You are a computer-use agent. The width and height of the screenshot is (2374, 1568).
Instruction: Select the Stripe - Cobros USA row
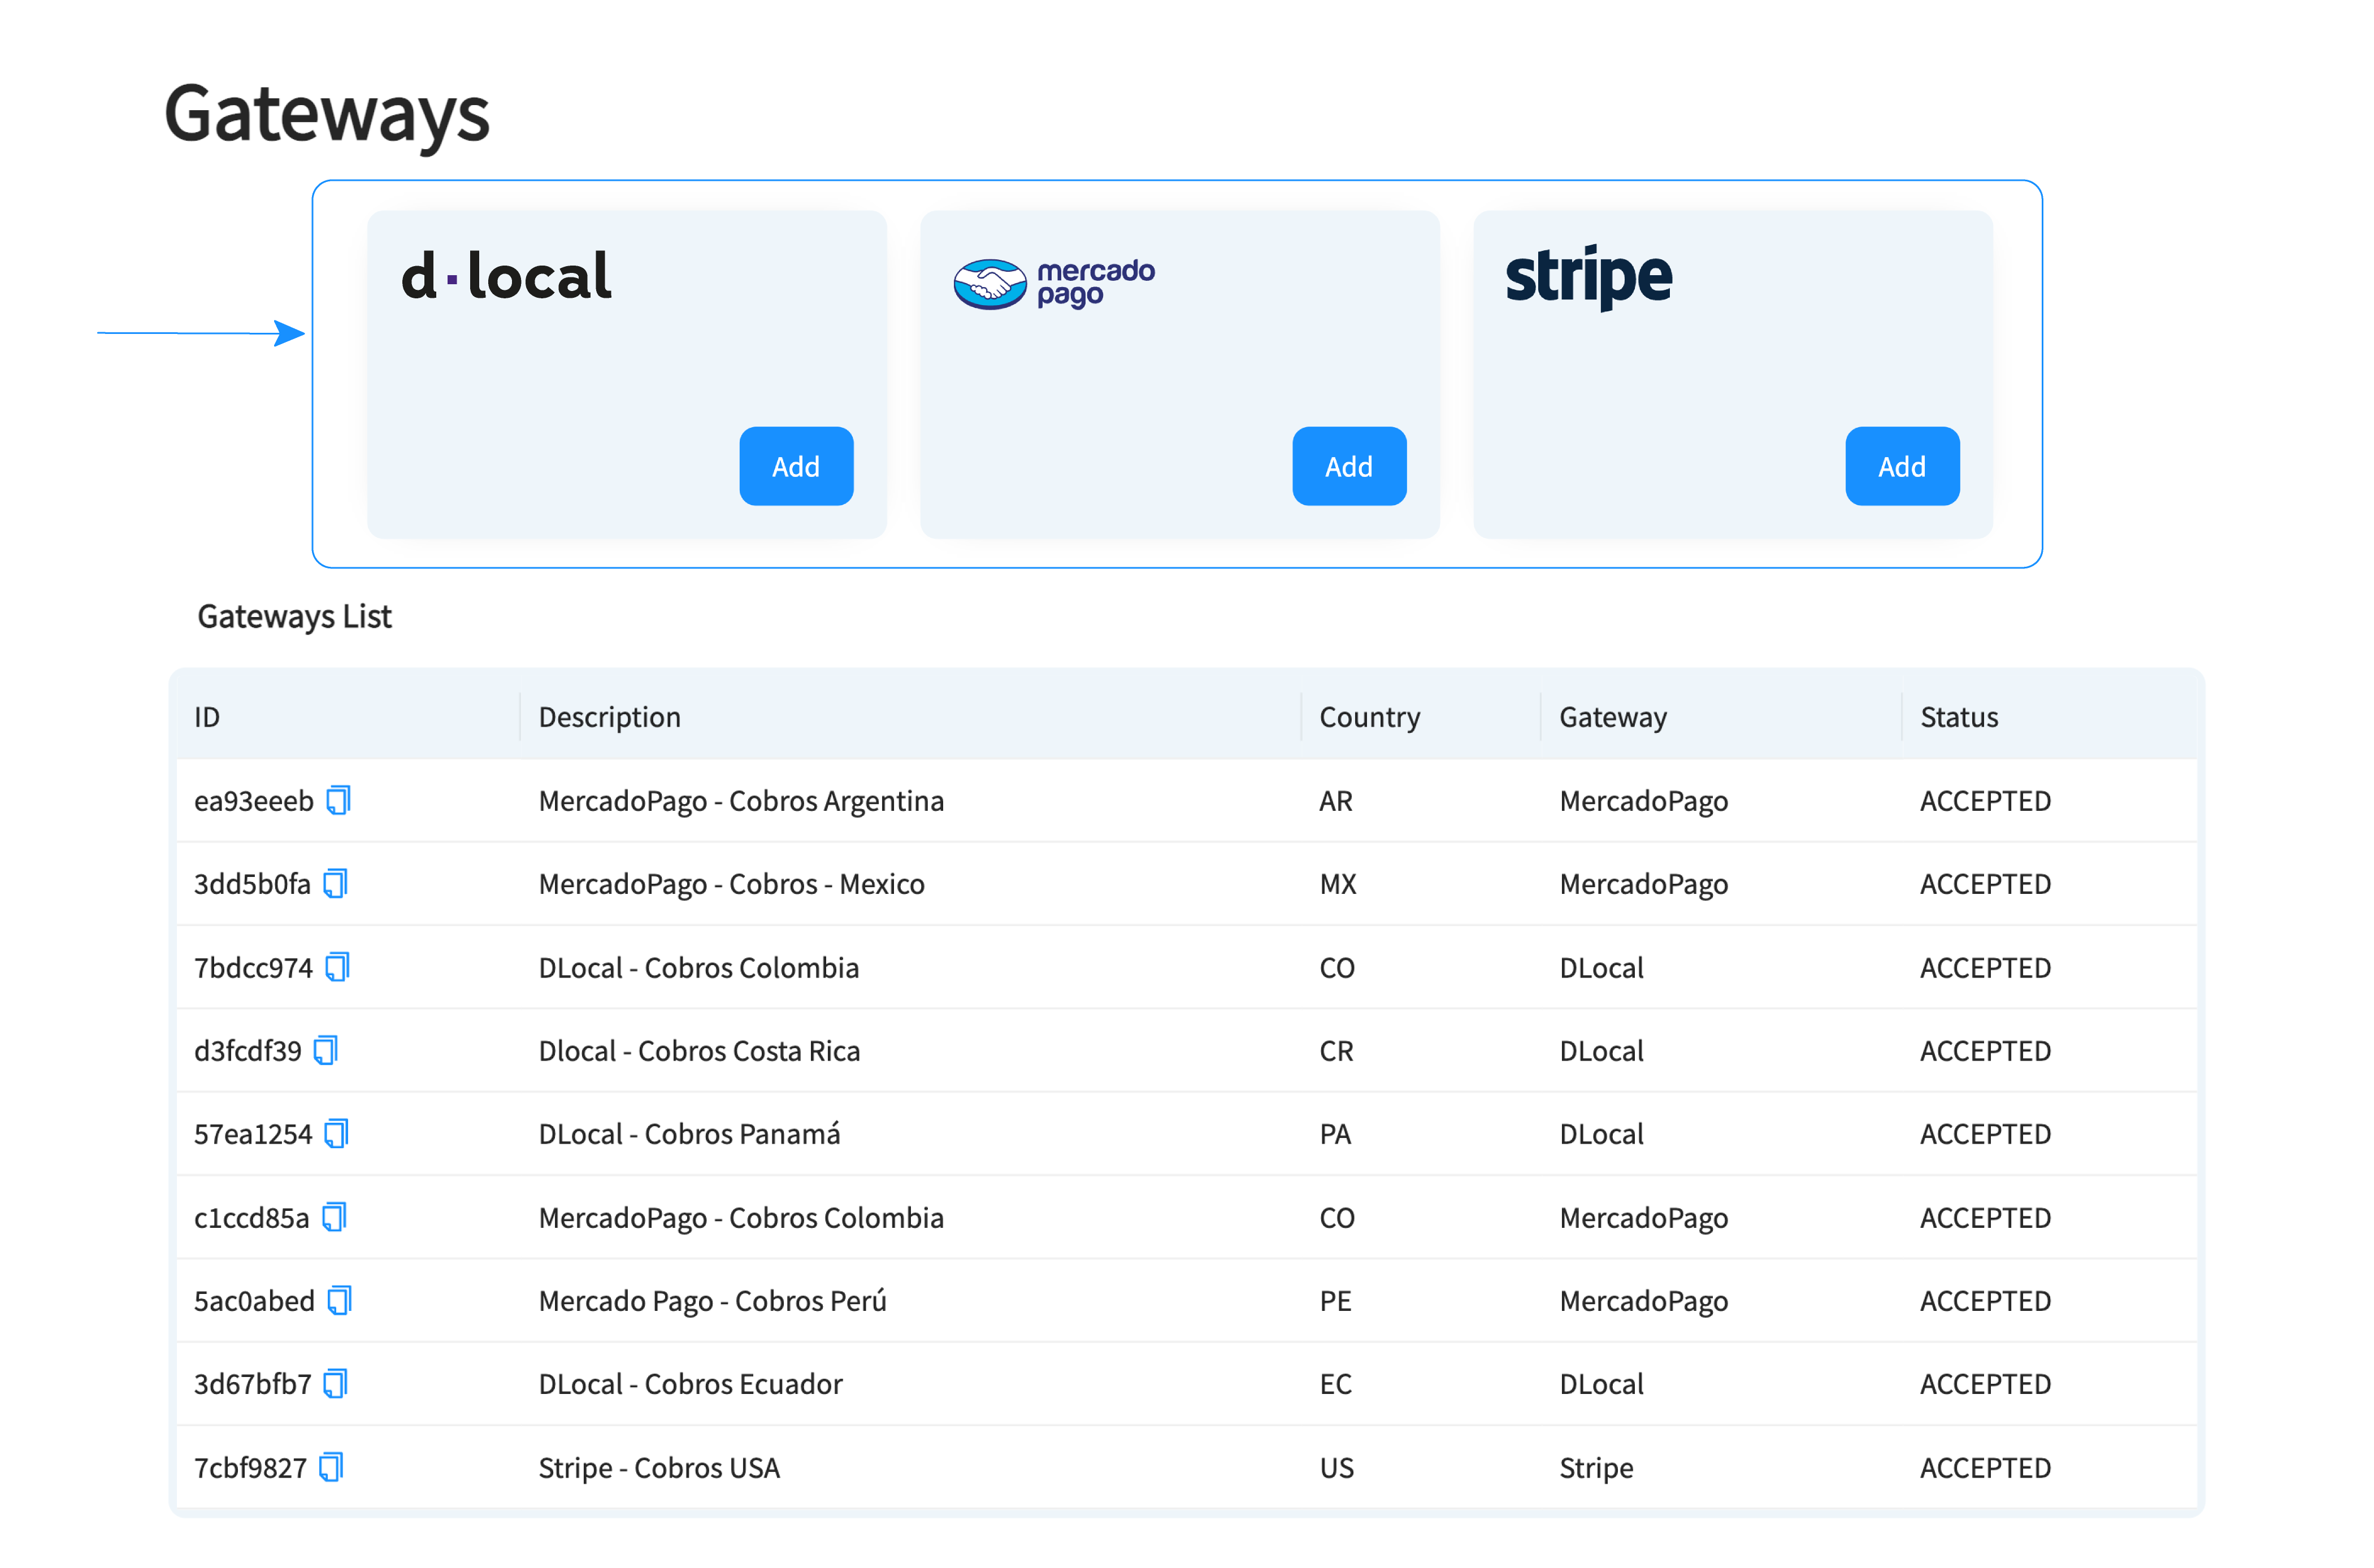pyautogui.click(x=659, y=1467)
